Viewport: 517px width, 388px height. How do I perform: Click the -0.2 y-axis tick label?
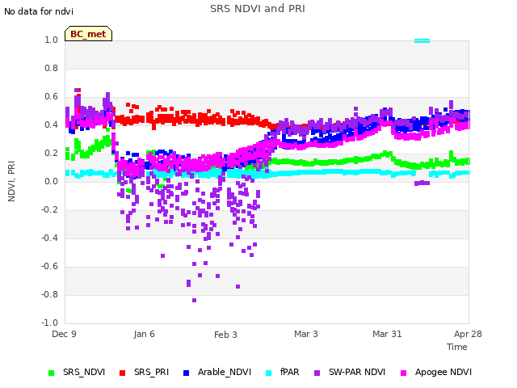click(49, 210)
